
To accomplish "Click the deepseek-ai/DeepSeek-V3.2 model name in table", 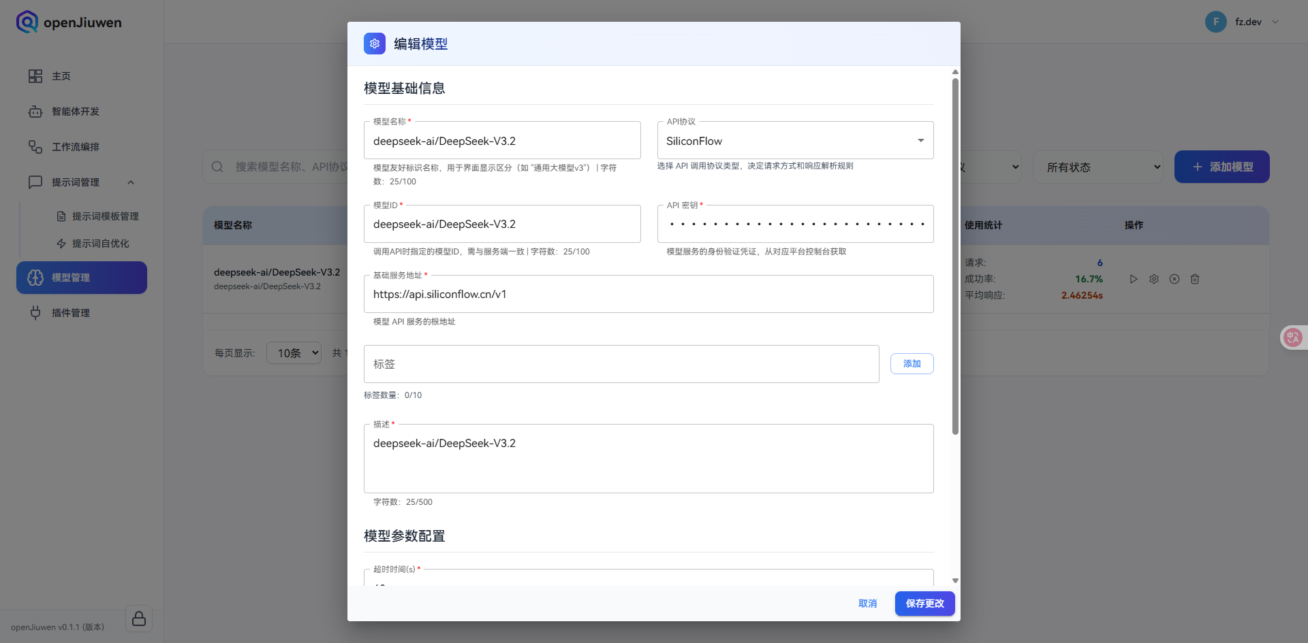I will (x=277, y=272).
